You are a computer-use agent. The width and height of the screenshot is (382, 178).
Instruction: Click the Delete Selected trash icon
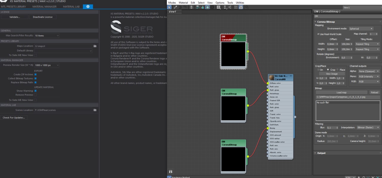tap(191, 7)
